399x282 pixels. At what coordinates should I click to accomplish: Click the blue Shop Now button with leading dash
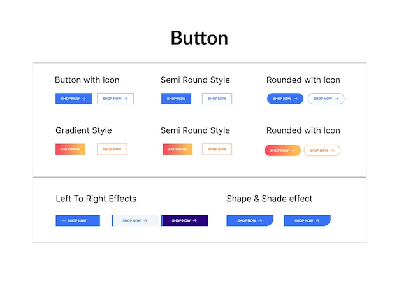(x=78, y=220)
